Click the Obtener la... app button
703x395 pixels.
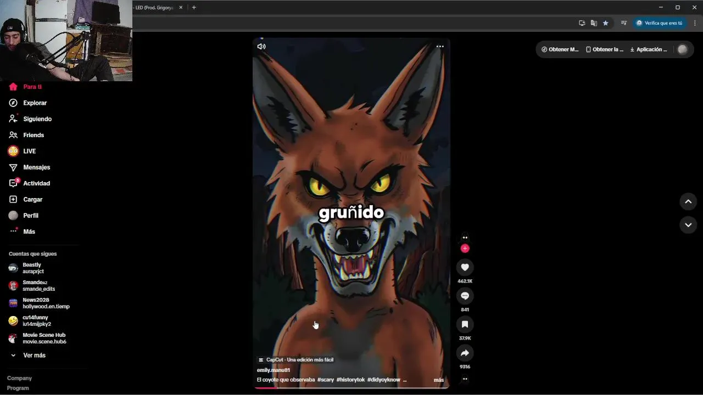click(605, 49)
